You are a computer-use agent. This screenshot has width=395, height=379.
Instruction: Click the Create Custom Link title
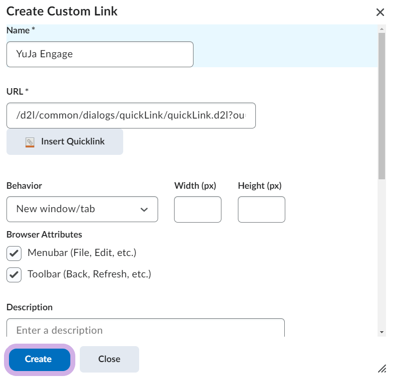pyautogui.click(x=62, y=11)
